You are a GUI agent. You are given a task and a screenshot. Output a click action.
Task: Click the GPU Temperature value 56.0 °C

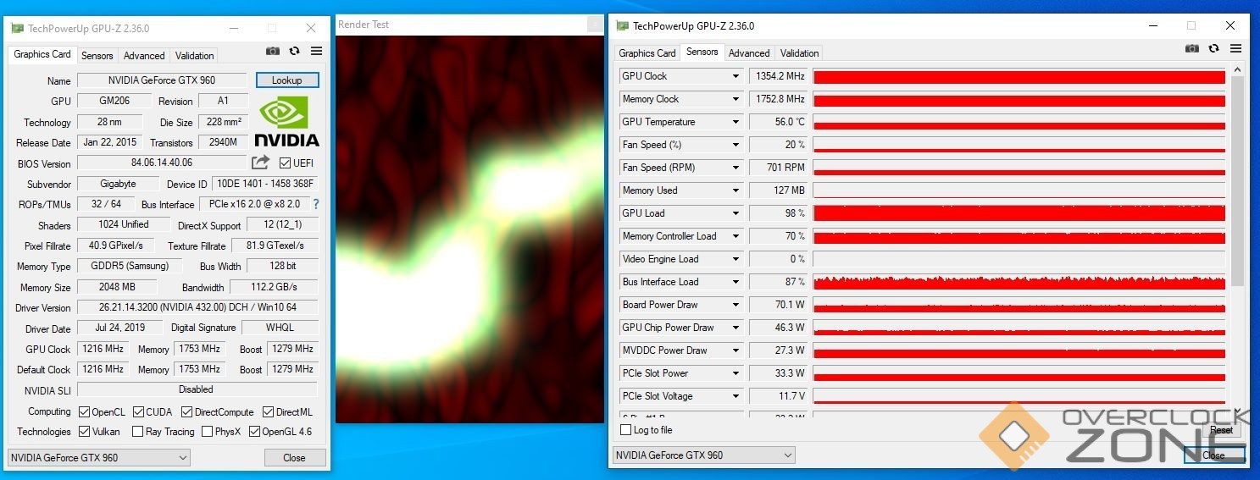coord(779,122)
